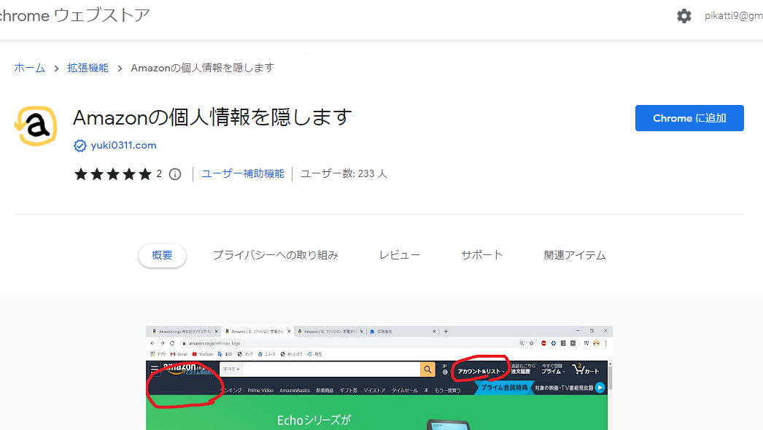
Task: Click the first breadcrumb chevron
Action: (x=56, y=69)
